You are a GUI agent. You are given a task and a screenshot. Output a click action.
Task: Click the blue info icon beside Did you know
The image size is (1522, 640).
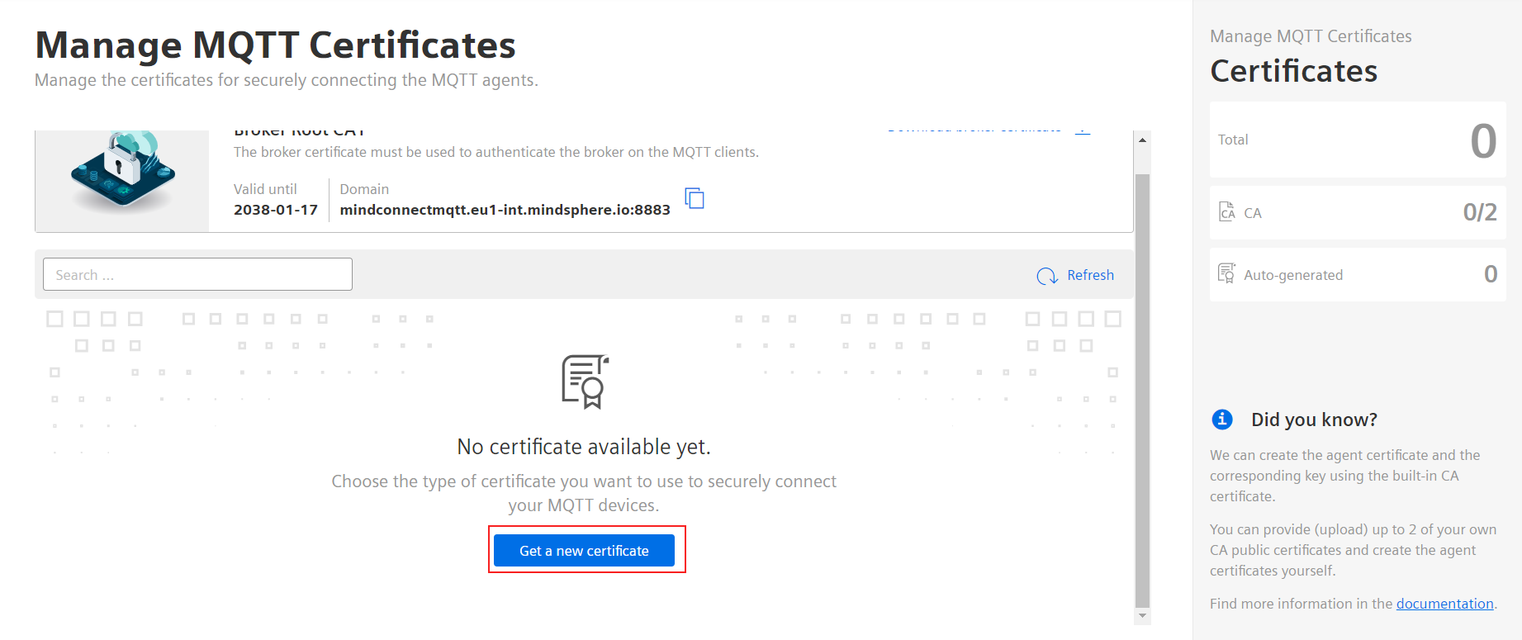[x=1222, y=420]
